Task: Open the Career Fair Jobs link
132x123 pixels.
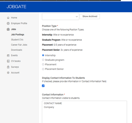Action: coord(19,45)
